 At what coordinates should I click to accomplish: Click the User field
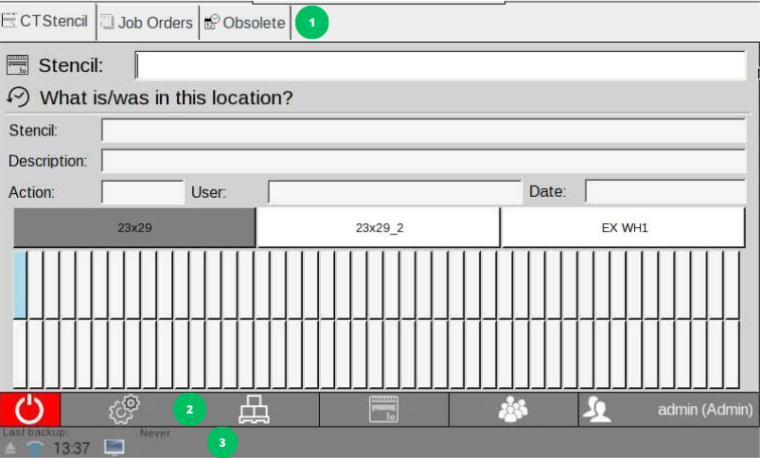point(394,192)
